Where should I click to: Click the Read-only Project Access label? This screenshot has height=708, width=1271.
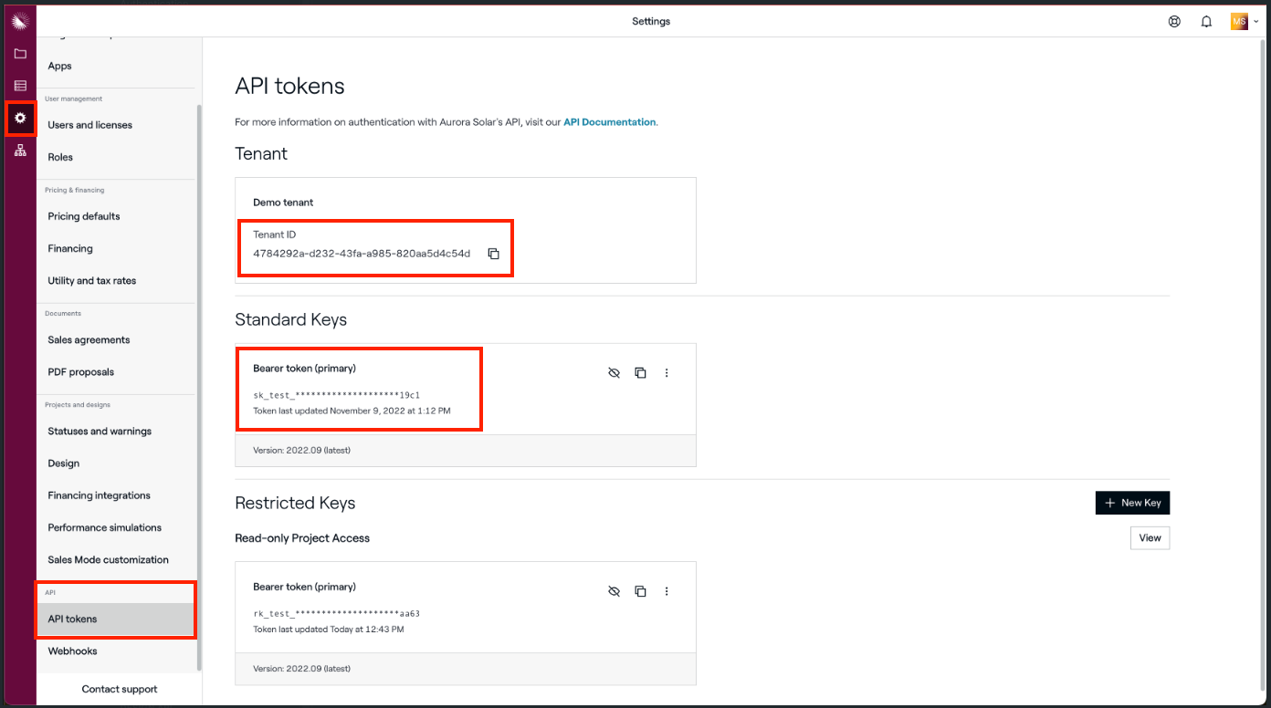[302, 538]
